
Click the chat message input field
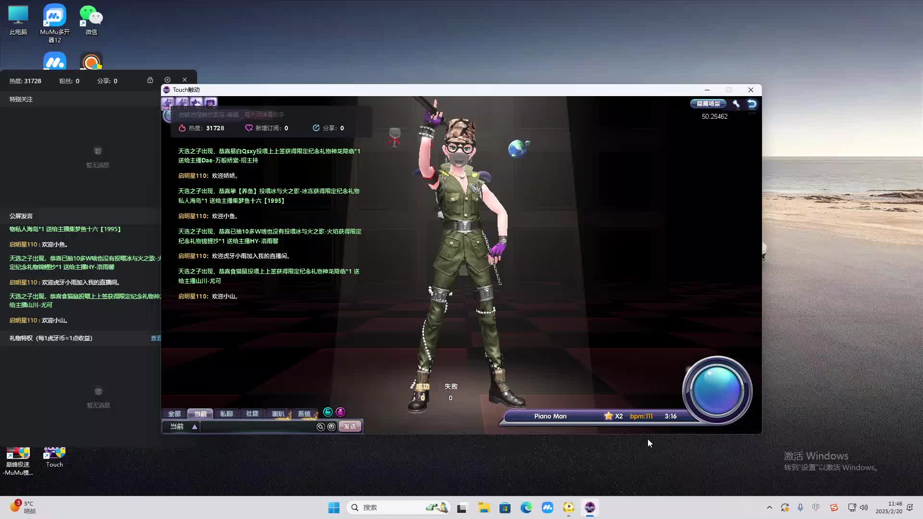coord(258,427)
